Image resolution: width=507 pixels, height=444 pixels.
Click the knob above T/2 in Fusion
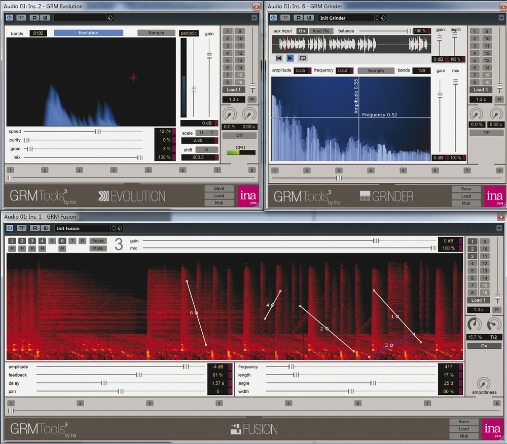tap(494, 324)
